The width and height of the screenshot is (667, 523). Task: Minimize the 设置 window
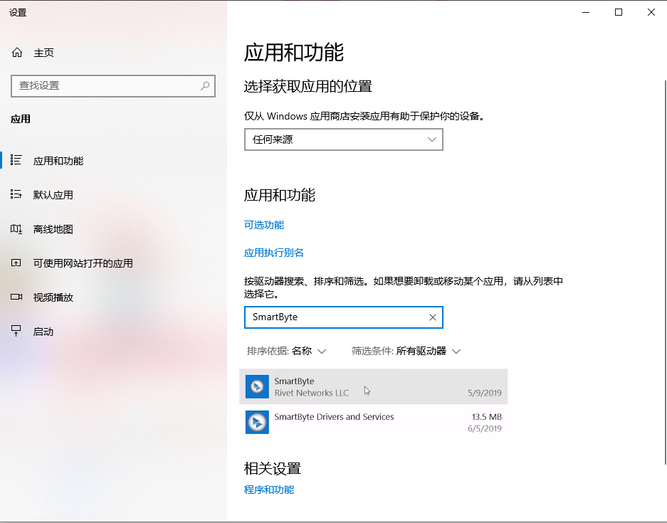(x=586, y=12)
